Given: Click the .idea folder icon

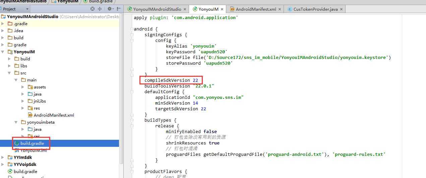Looking at the screenshot, I should pyautogui.click(x=10, y=31).
